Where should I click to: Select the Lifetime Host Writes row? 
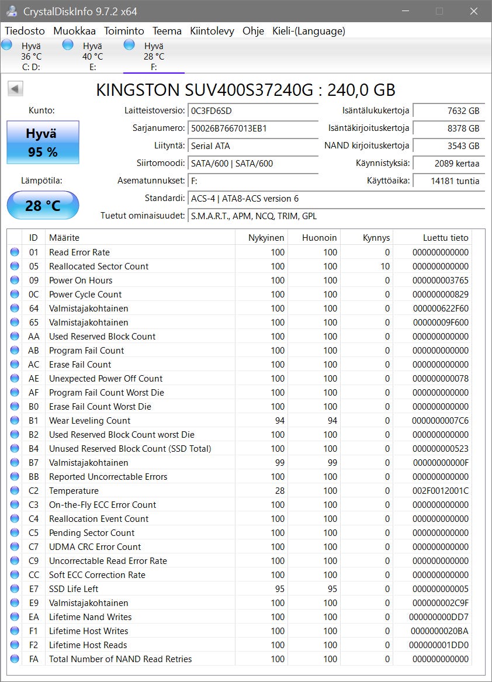pyautogui.click(x=240, y=631)
